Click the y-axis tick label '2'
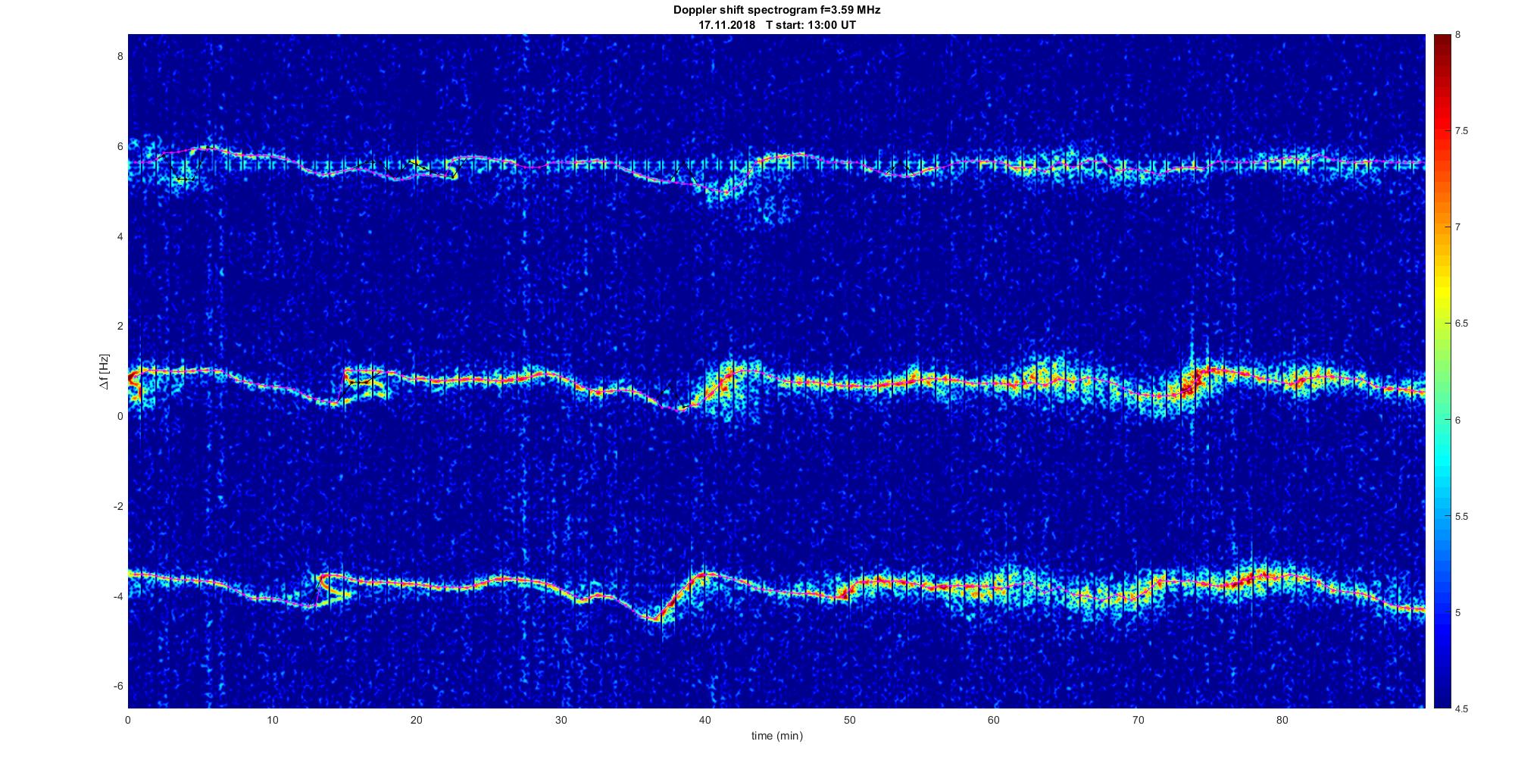1515x760 pixels. coord(120,326)
